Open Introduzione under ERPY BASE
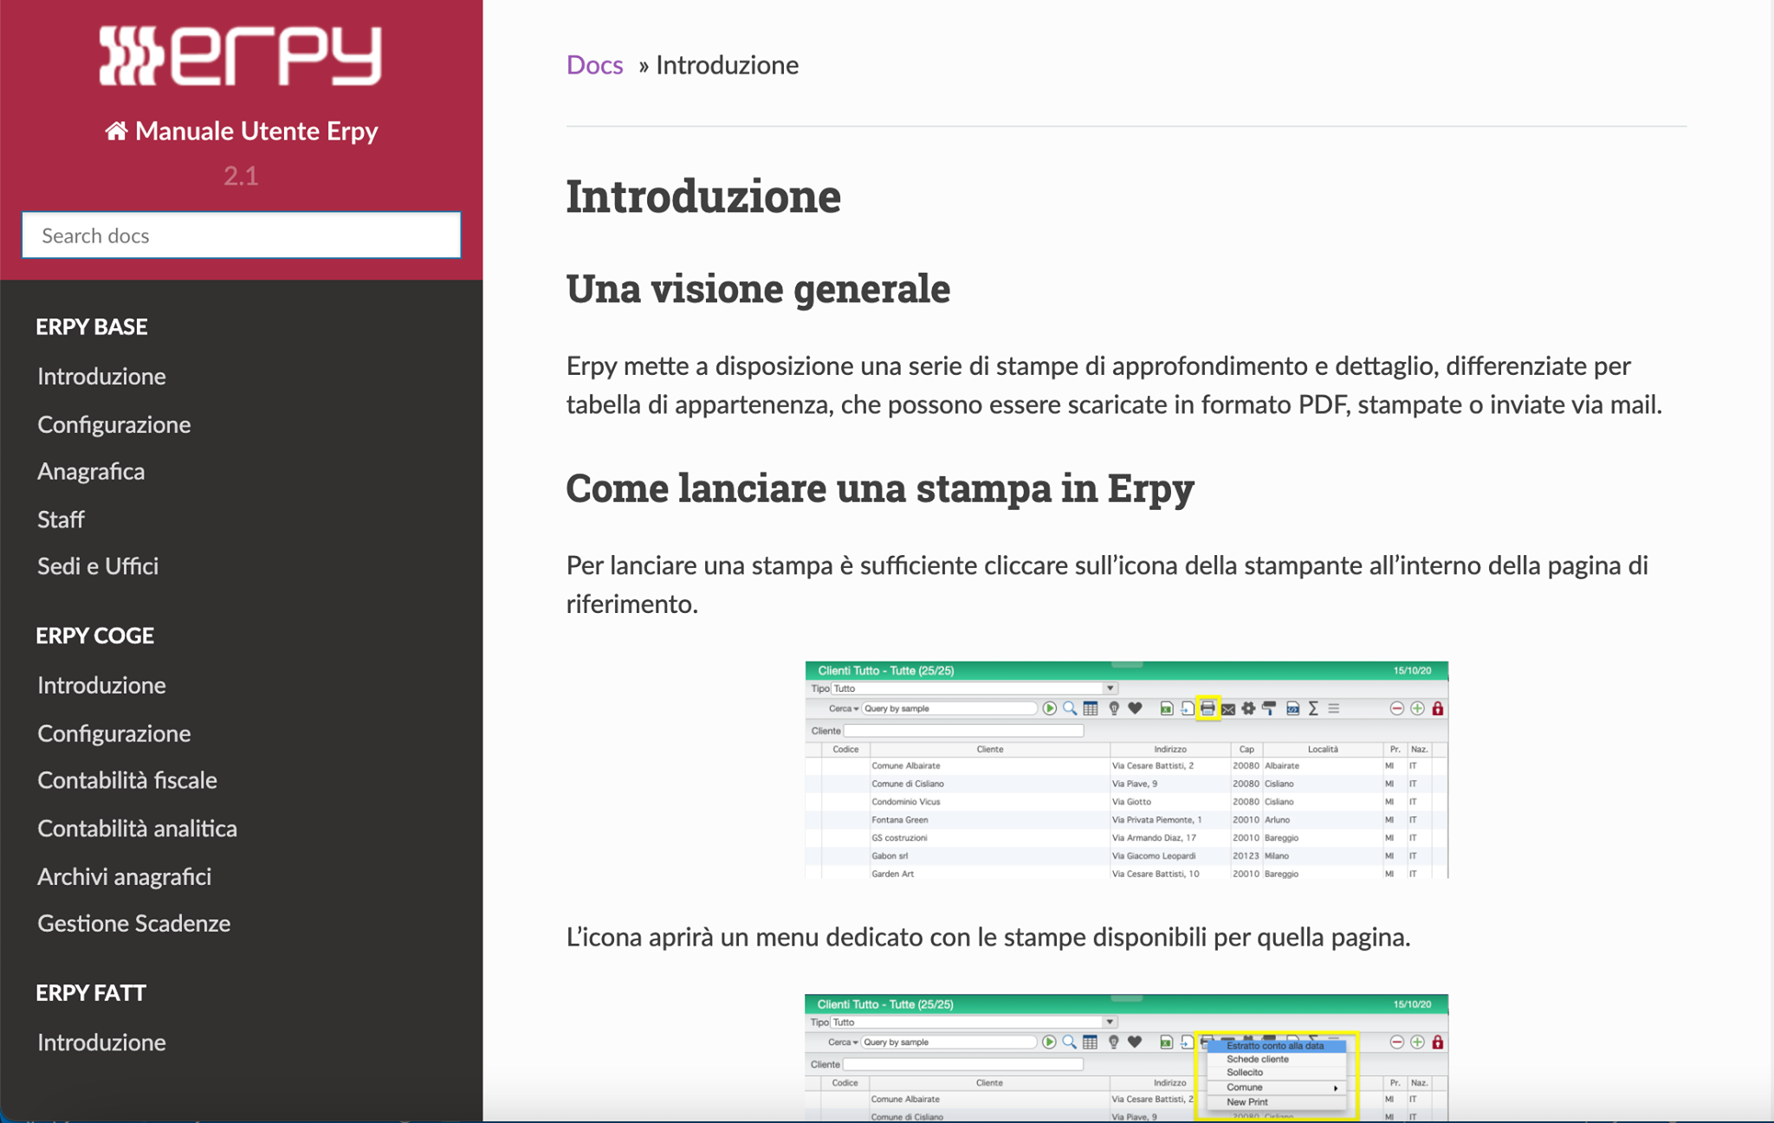Image resolution: width=1774 pixels, height=1123 pixels. pos(101,376)
